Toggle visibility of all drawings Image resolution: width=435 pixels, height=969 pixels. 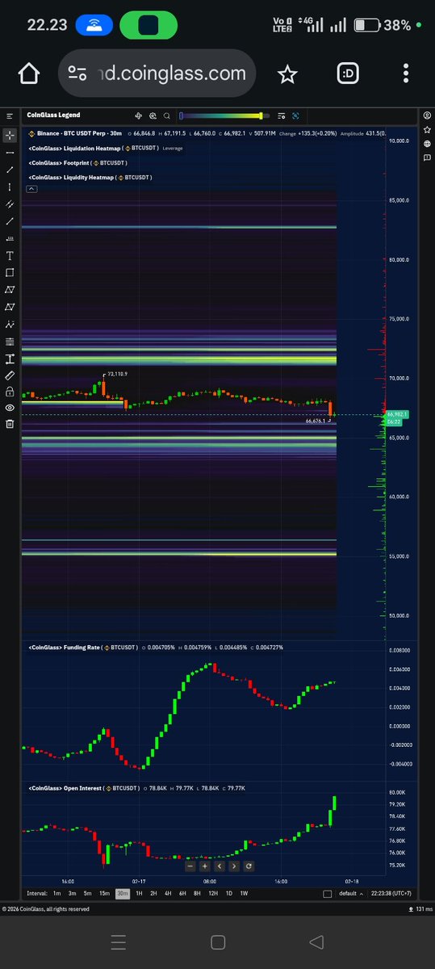coord(9,408)
